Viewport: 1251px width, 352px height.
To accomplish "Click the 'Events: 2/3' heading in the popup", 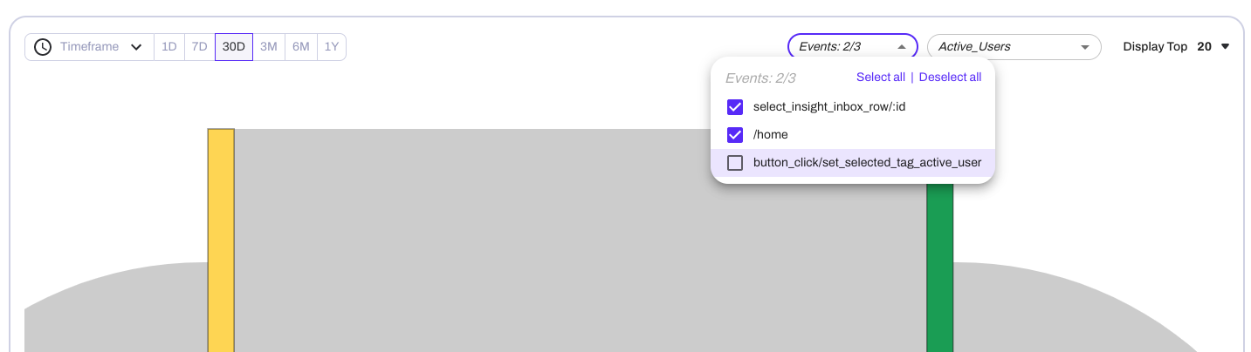I will coord(760,78).
